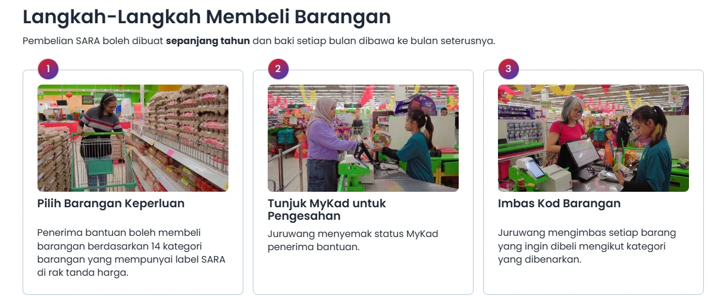708x296 pixels.
Task: Click the bold sepanjang tahun text
Action: pyautogui.click(x=208, y=41)
